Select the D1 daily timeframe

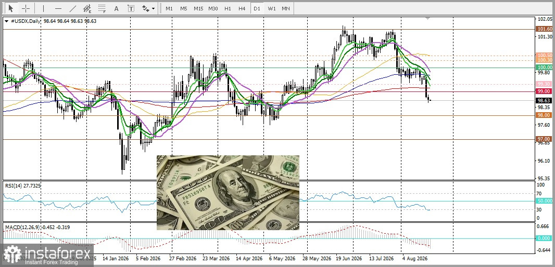(257, 8)
